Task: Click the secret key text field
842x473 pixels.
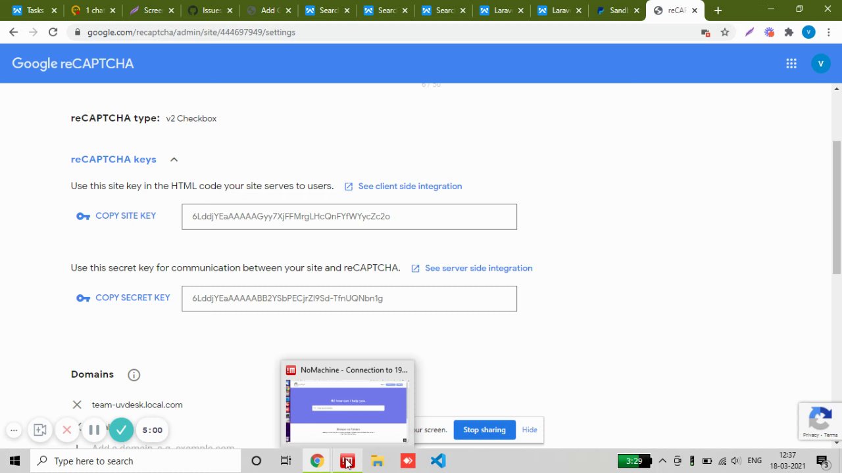Action: point(349,299)
